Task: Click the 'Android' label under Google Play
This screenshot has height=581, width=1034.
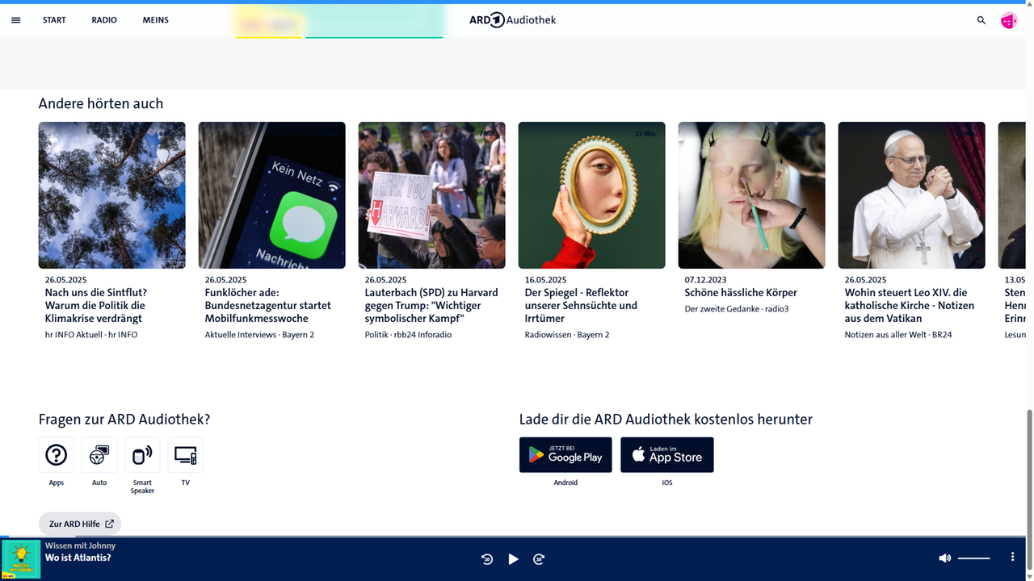Action: click(x=565, y=483)
